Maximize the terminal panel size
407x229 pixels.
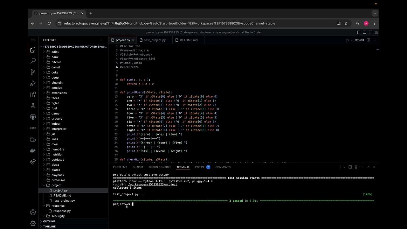pos(368,167)
